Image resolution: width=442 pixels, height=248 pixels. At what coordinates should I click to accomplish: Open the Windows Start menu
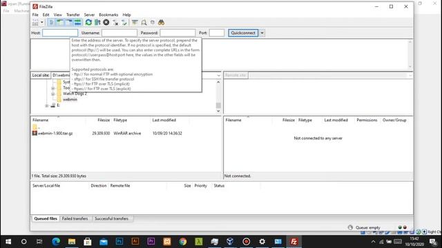coord(8,242)
